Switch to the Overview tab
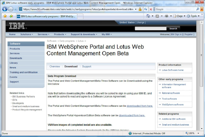This screenshot has width=205, height=137. point(55,66)
